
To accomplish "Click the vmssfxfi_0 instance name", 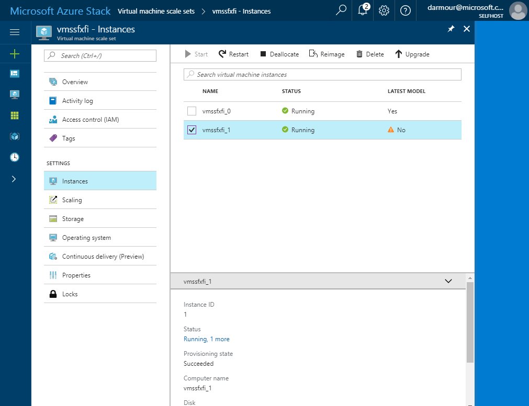I will [216, 111].
